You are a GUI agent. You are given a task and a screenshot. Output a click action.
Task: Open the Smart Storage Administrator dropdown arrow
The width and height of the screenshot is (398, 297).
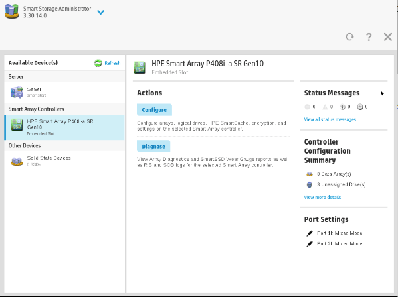click(101, 12)
